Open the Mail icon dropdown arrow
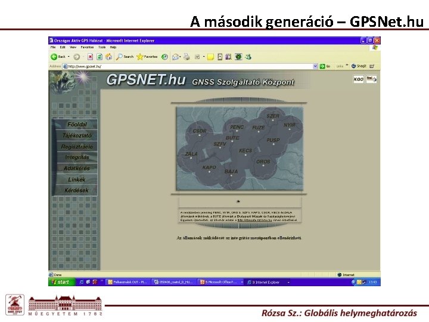This screenshot has height=322, width=429. click(180, 57)
